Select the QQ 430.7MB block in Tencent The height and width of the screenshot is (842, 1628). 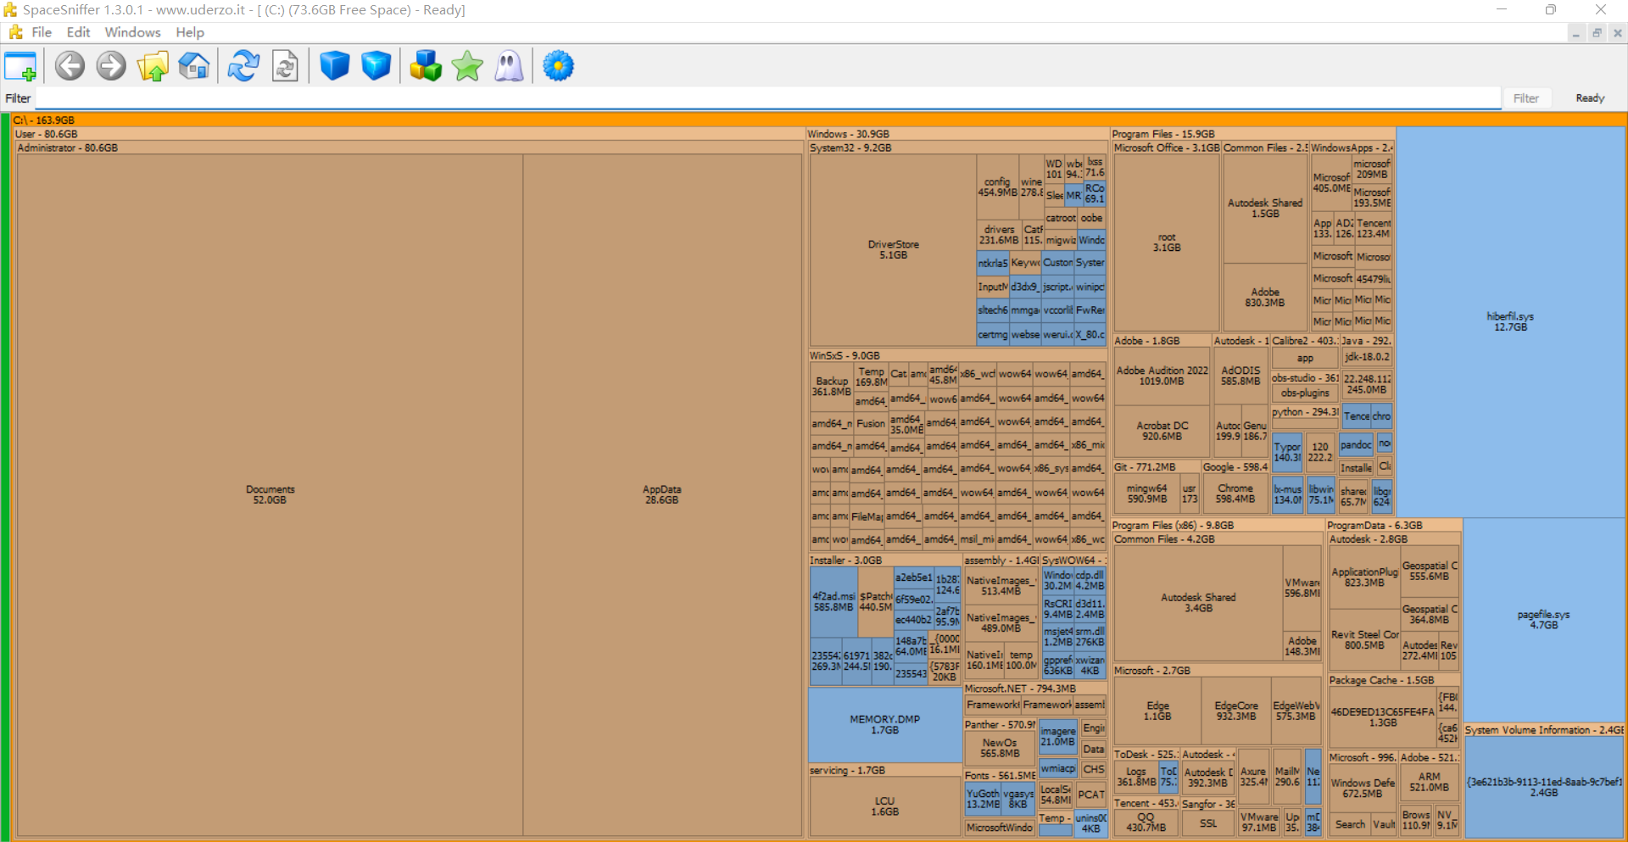(1146, 822)
